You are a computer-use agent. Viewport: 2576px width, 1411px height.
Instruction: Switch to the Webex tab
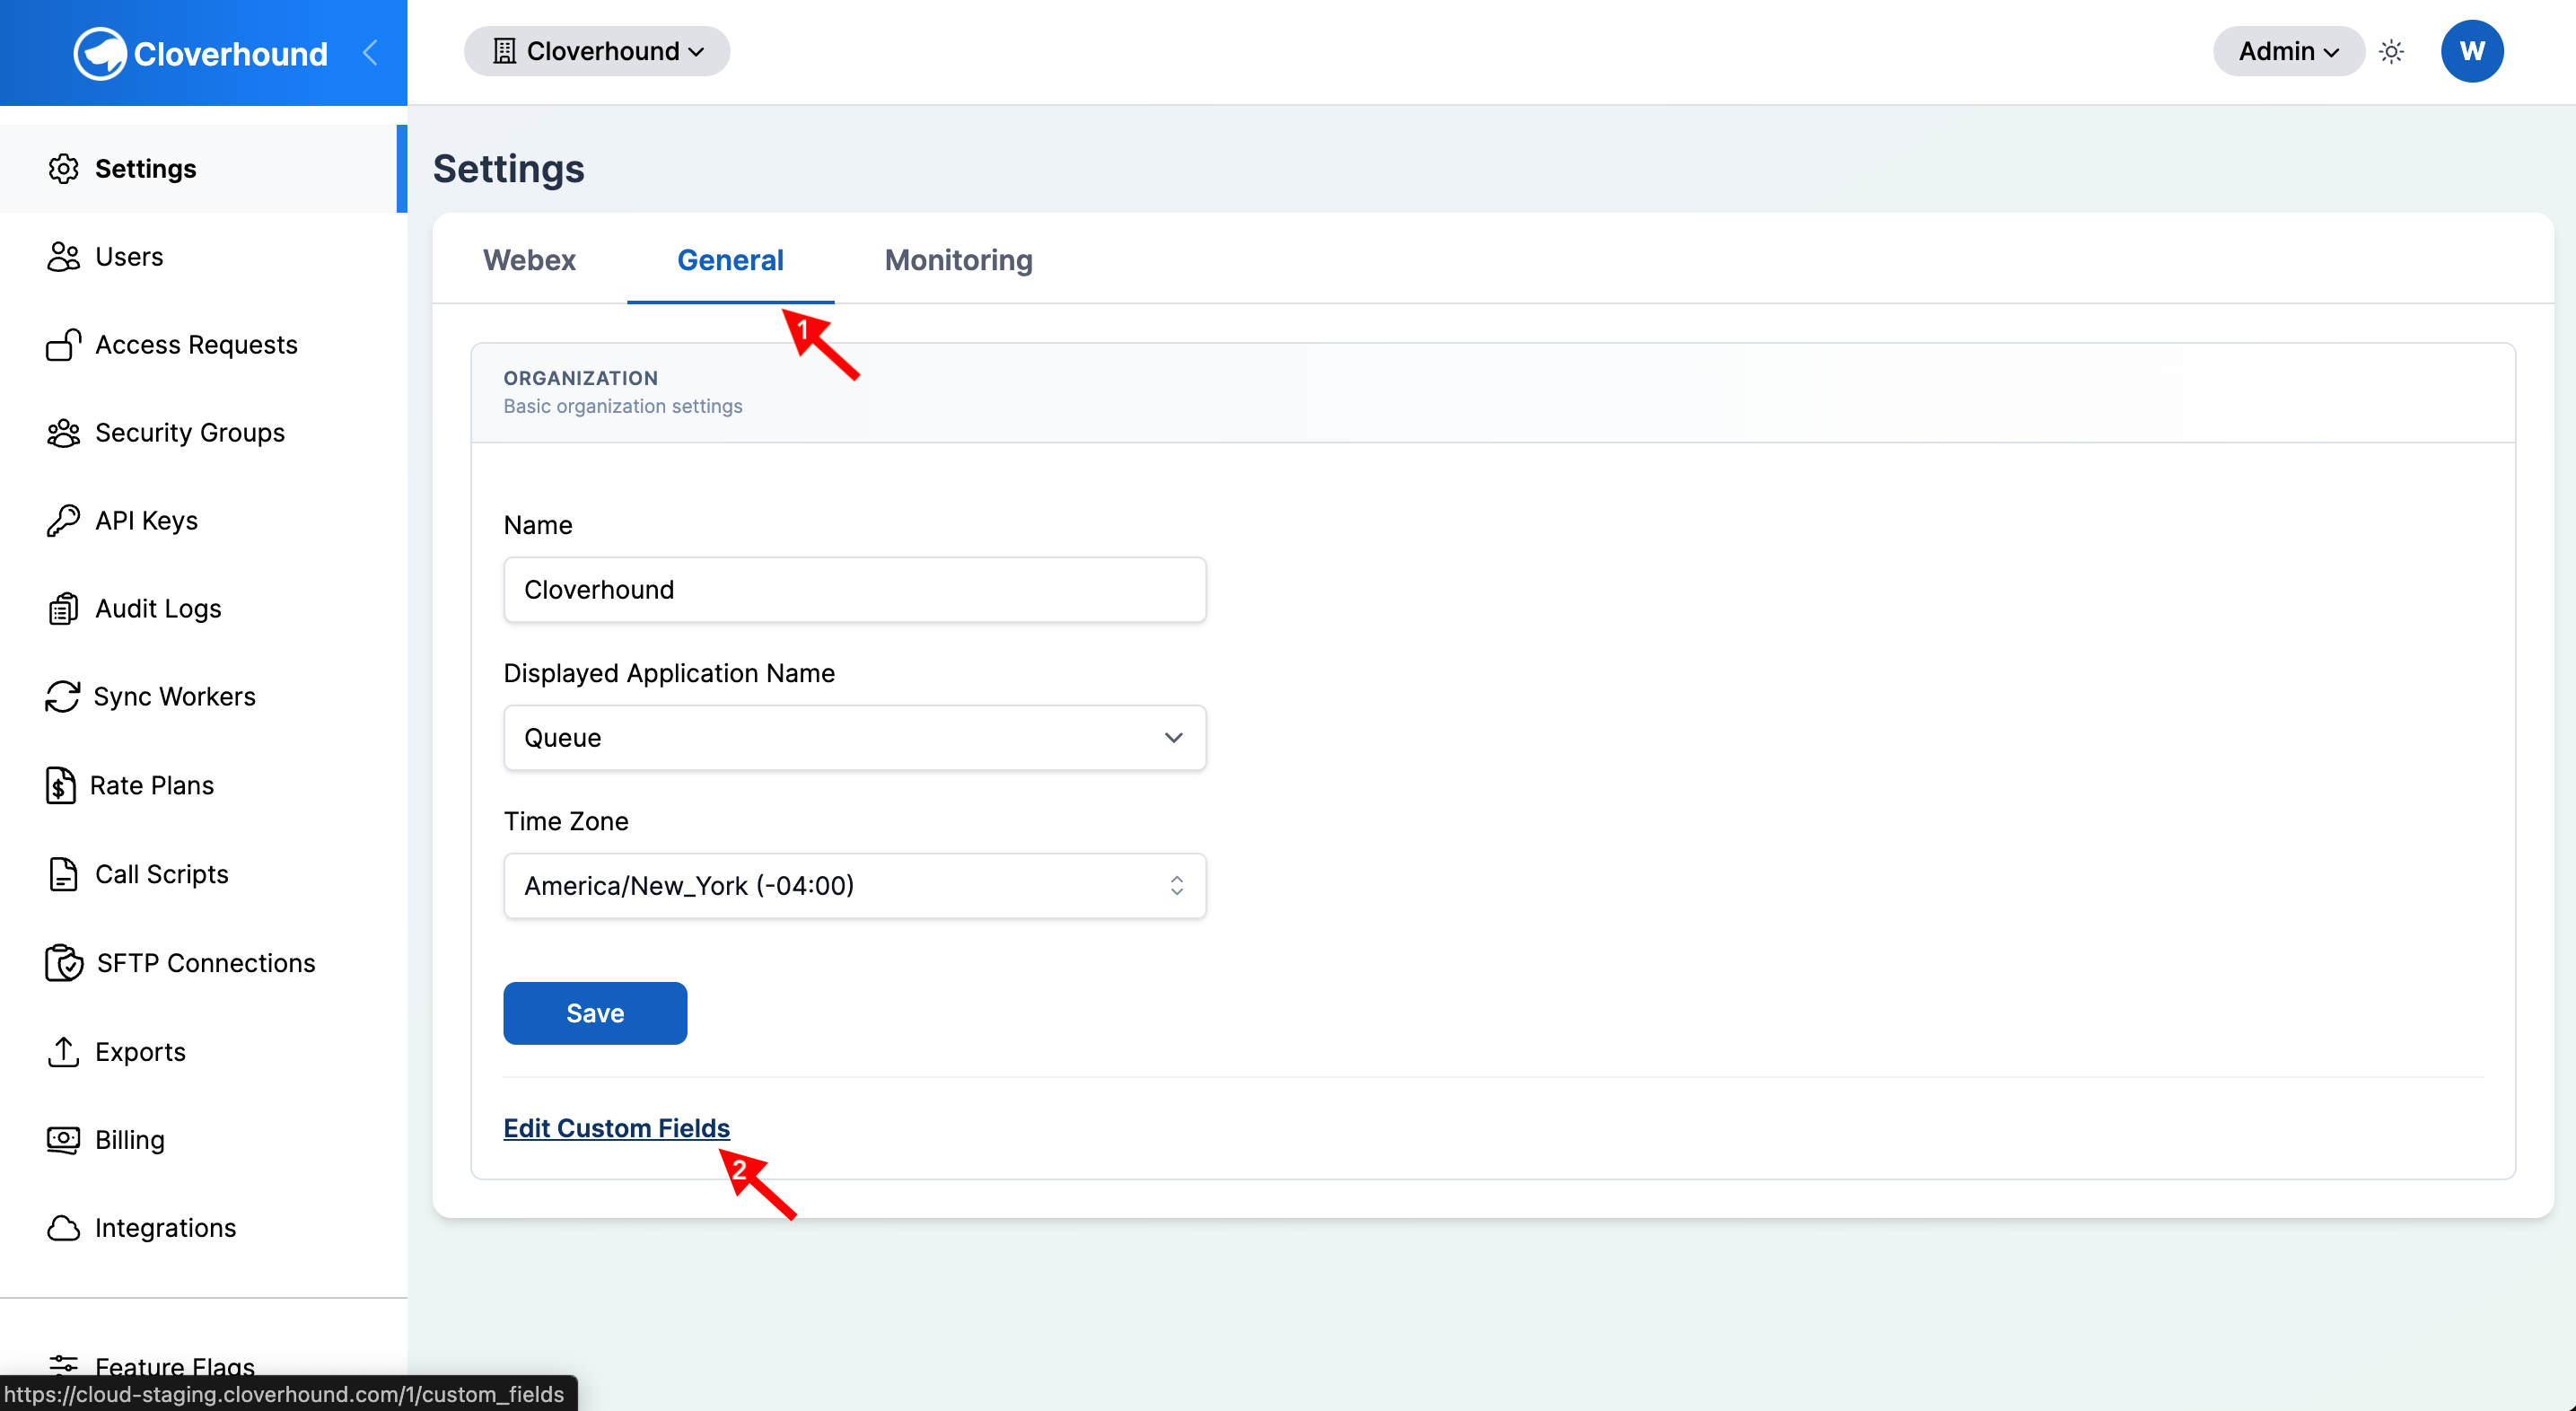[x=529, y=260]
